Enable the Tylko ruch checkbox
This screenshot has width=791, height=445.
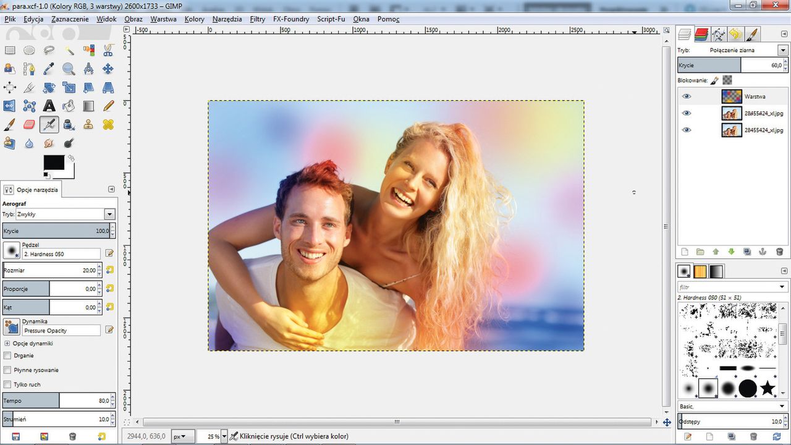pyautogui.click(x=7, y=384)
